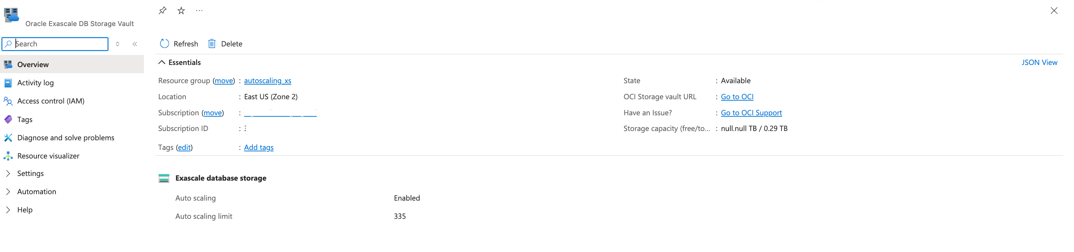Collapse the Essentials section
Screen dimensions: 1074x252
click(162, 62)
